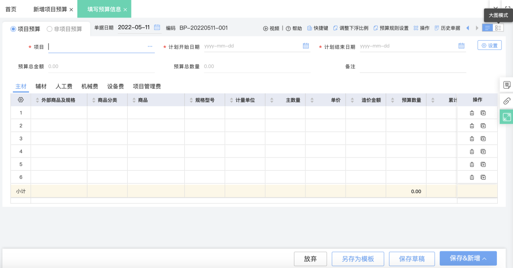Click the 项目 field ellipsis lookup icon
The image size is (513, 268).
point(150,46)
